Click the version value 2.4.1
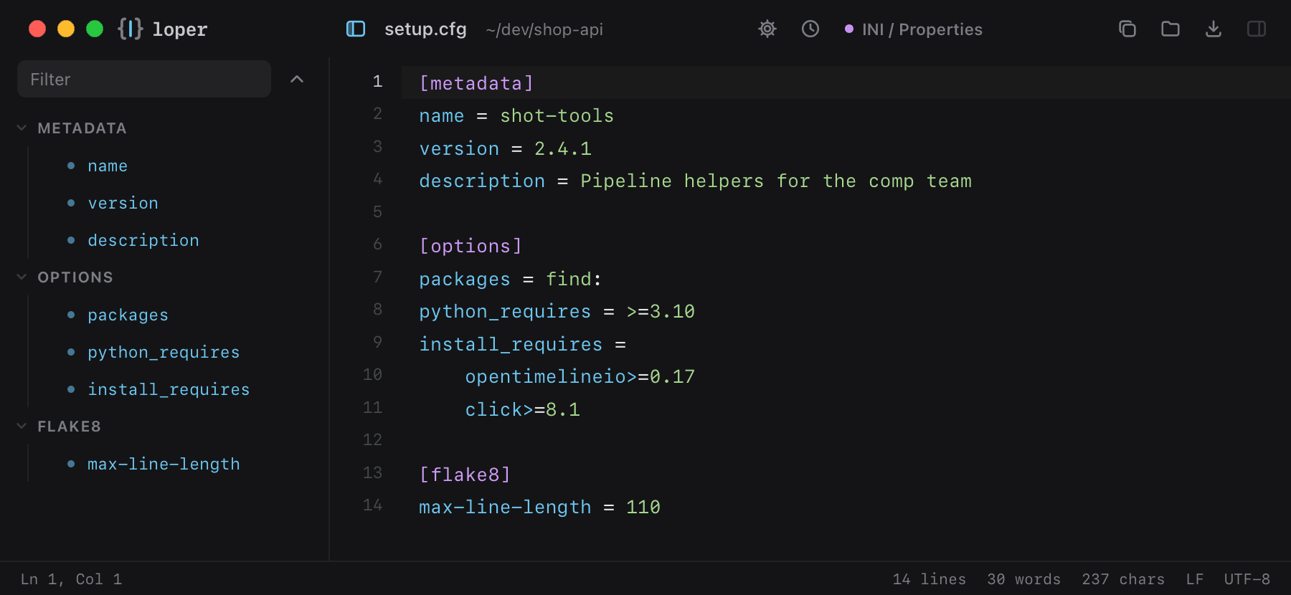 coord(563,148)
